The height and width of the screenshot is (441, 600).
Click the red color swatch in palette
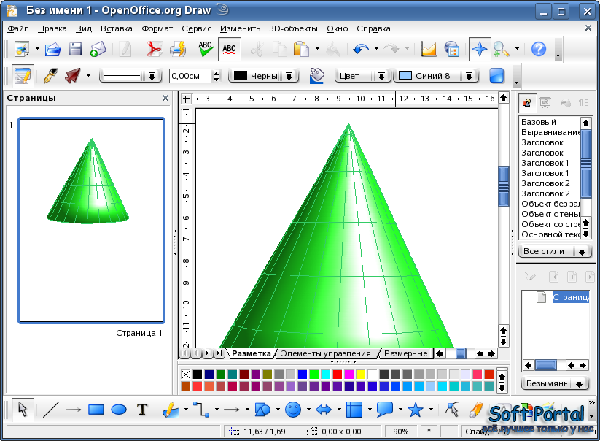click(338, 375)
